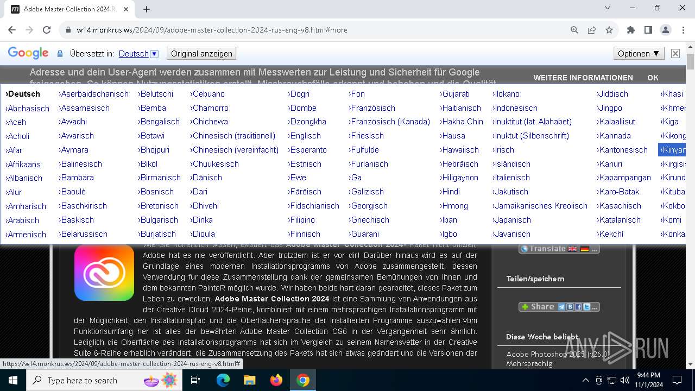
Task: Launch Firefox from the taskbar
Action: (276, 380)
